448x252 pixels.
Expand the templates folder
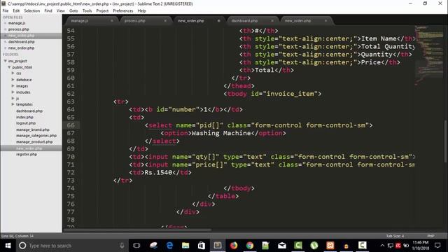click(x=13, y=104)
